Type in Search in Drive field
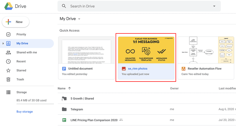The width and height of the screenshot is (236, 127). 139,6
